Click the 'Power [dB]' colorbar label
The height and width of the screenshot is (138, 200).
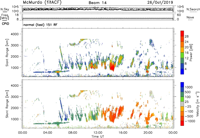point(191,53)
